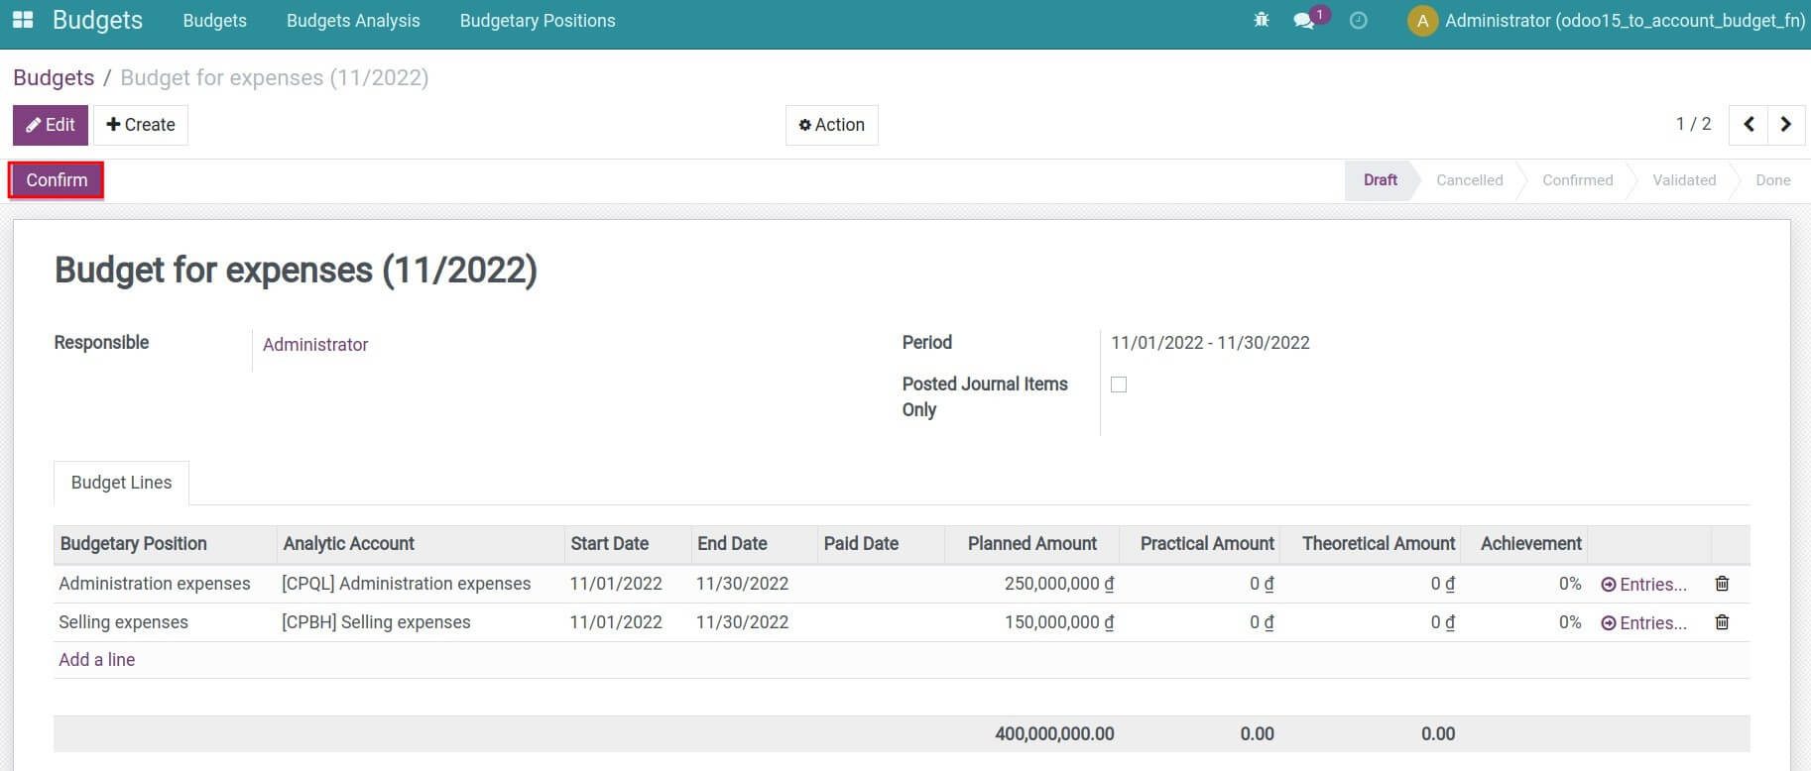Image resolution: width=1811 pixels, height=771 pixels.
Task: Sort by Planned Amount column header
Action: tap(1031, 544)
